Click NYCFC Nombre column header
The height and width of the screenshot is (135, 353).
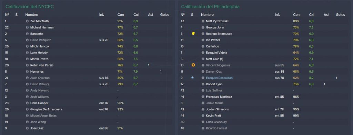click(x=32, y=15)
